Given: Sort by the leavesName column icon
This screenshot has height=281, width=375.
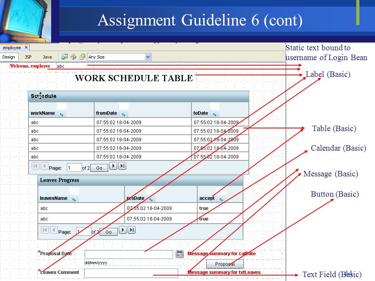Looking at the screenshot, I should click(x=74, y=200).
